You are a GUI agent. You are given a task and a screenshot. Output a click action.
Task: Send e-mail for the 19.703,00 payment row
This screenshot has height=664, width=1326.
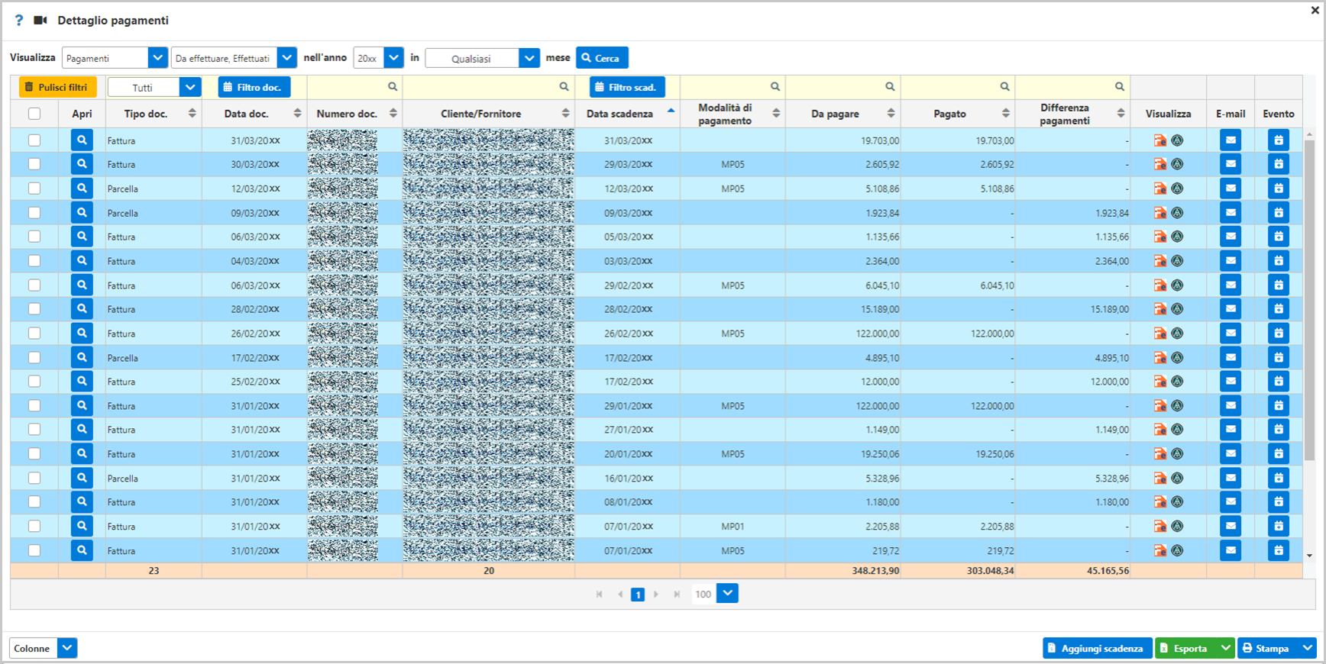coord(1230,140)
